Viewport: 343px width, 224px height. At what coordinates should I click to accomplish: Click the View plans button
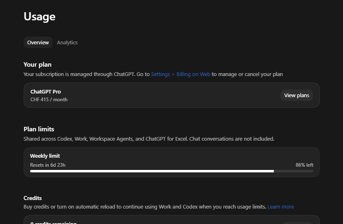[x=297, y=95]
